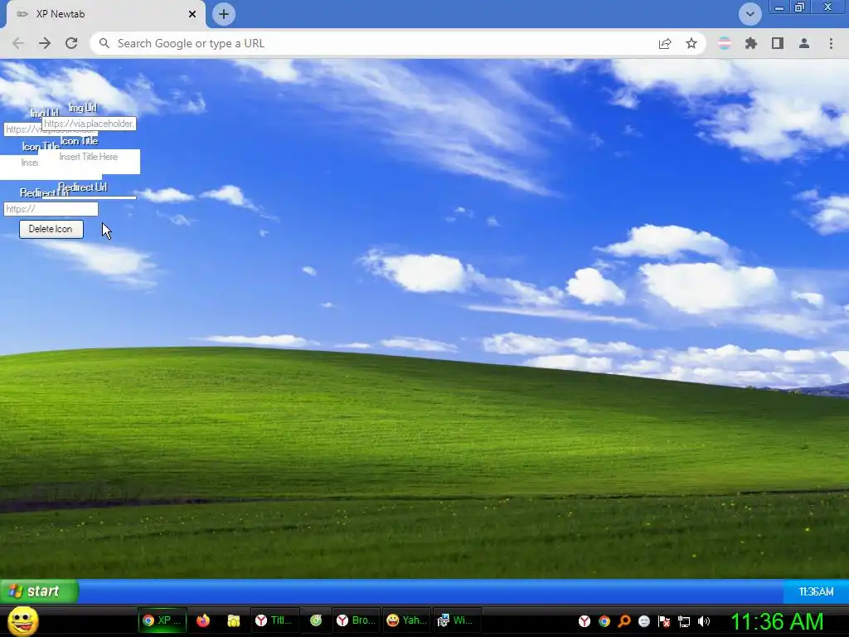Bookmark this tab with the star icon
The width and height of the screenshot is (849, 637).
tap(691, 43)
